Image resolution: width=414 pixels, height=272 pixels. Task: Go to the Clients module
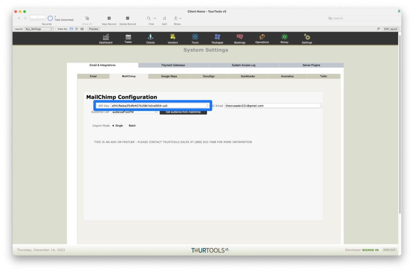(150, 38)
